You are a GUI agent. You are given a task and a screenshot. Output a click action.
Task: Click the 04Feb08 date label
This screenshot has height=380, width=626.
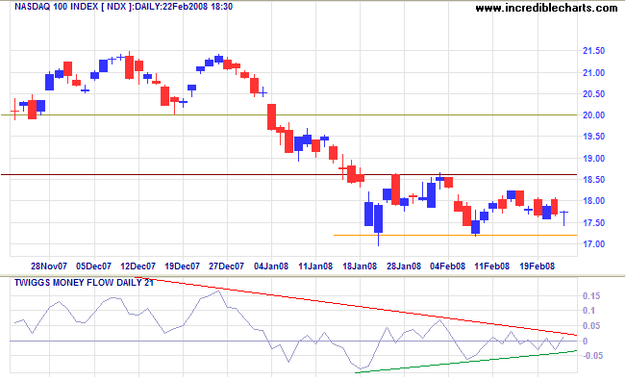[447, 266]
